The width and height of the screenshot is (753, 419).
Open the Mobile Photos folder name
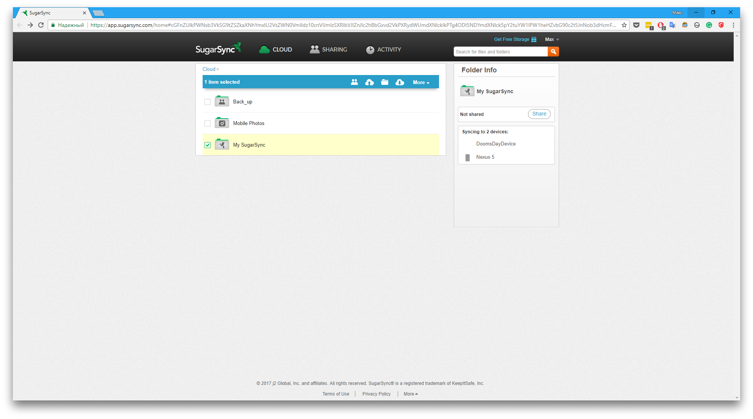[x=248, y=124]
